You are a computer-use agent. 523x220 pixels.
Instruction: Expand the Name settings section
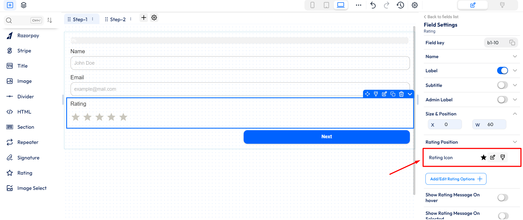point(515,56)
